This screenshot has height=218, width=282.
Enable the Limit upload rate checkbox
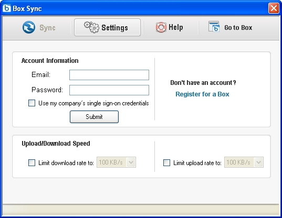(166, 163)
